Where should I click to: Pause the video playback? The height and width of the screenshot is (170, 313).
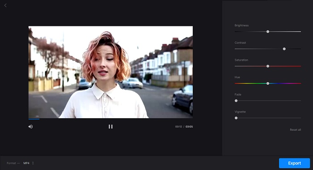pyautogui.click(x=110, y=127)
